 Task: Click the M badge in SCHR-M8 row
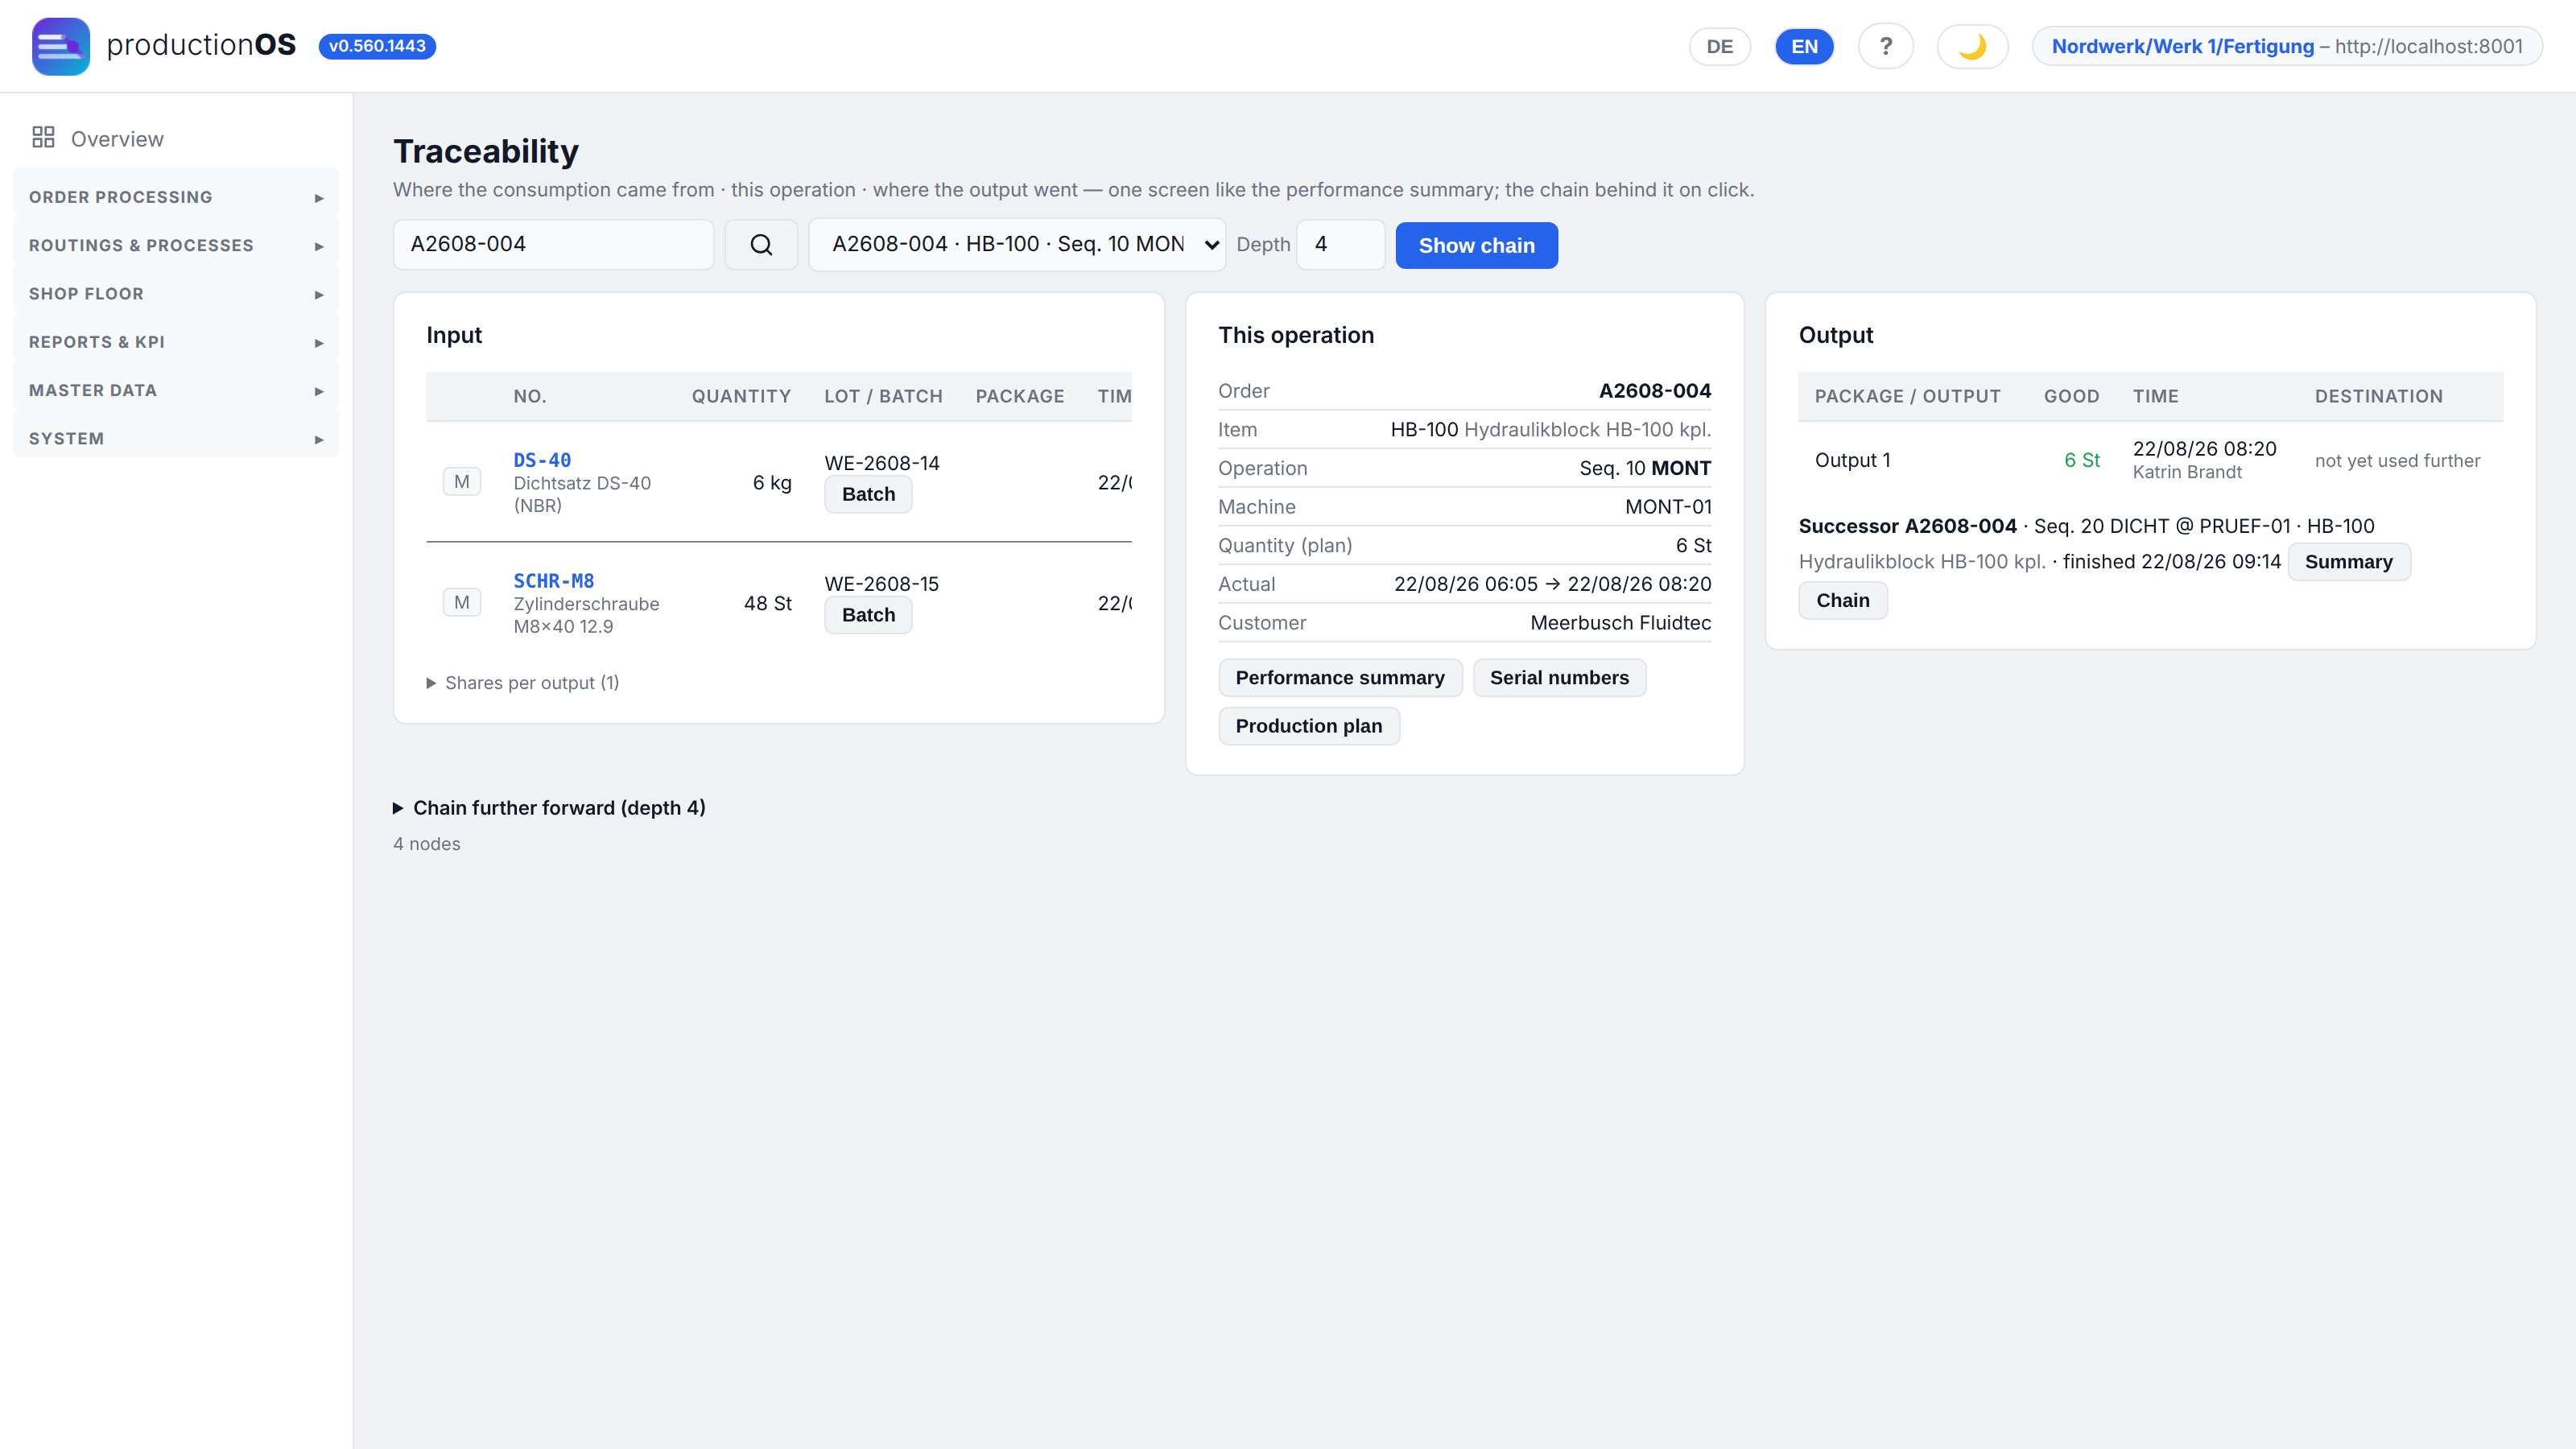coord(461,603)
